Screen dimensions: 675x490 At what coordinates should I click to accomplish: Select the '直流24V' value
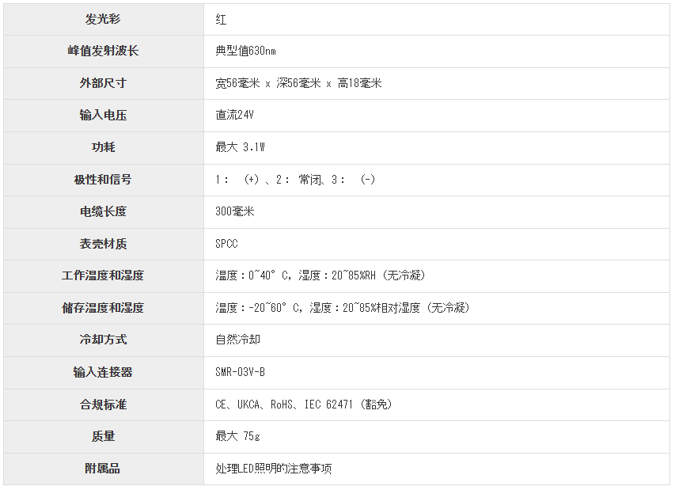234,115
